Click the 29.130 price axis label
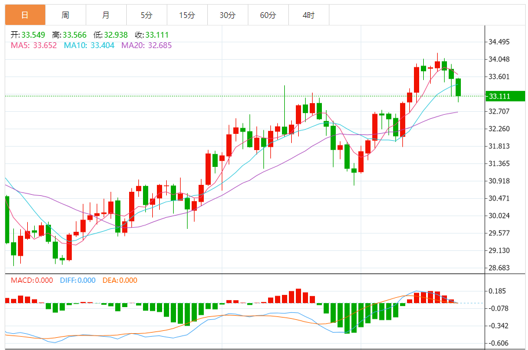 pos(499,250)
